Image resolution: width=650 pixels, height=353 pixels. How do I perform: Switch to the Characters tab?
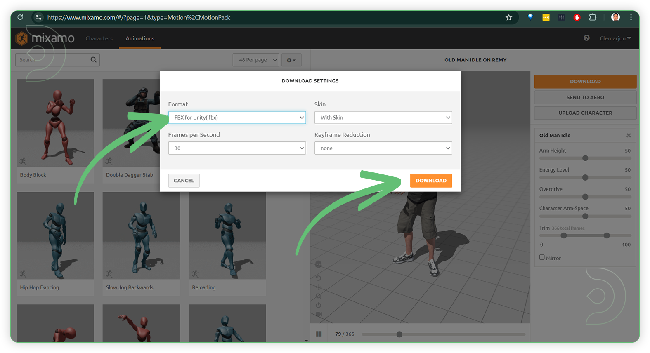click(x=99, y=38)
